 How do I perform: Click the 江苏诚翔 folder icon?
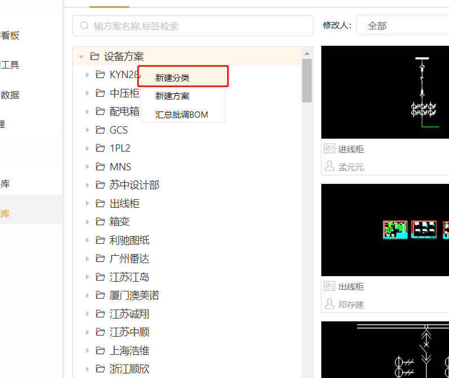click(x=100, y=313)
